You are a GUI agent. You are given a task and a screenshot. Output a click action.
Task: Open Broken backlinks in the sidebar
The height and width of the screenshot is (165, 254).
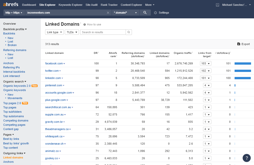12,45
